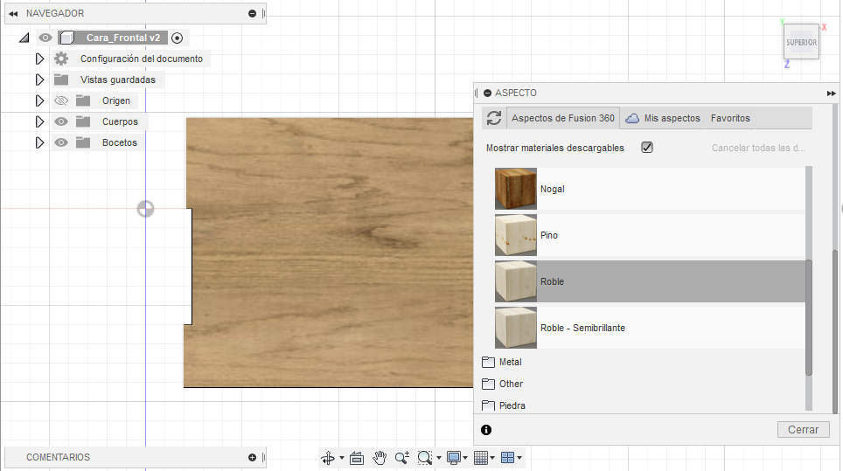Activate the Cara_Frontal v2 component radio button
The height and width of the screenshot is (471, 843).
[177, 38]
